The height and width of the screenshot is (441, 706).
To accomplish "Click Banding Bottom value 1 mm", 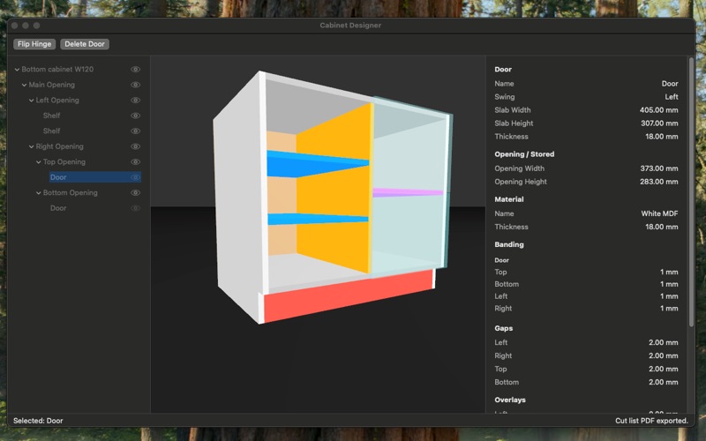I will (x=669, y=284).
